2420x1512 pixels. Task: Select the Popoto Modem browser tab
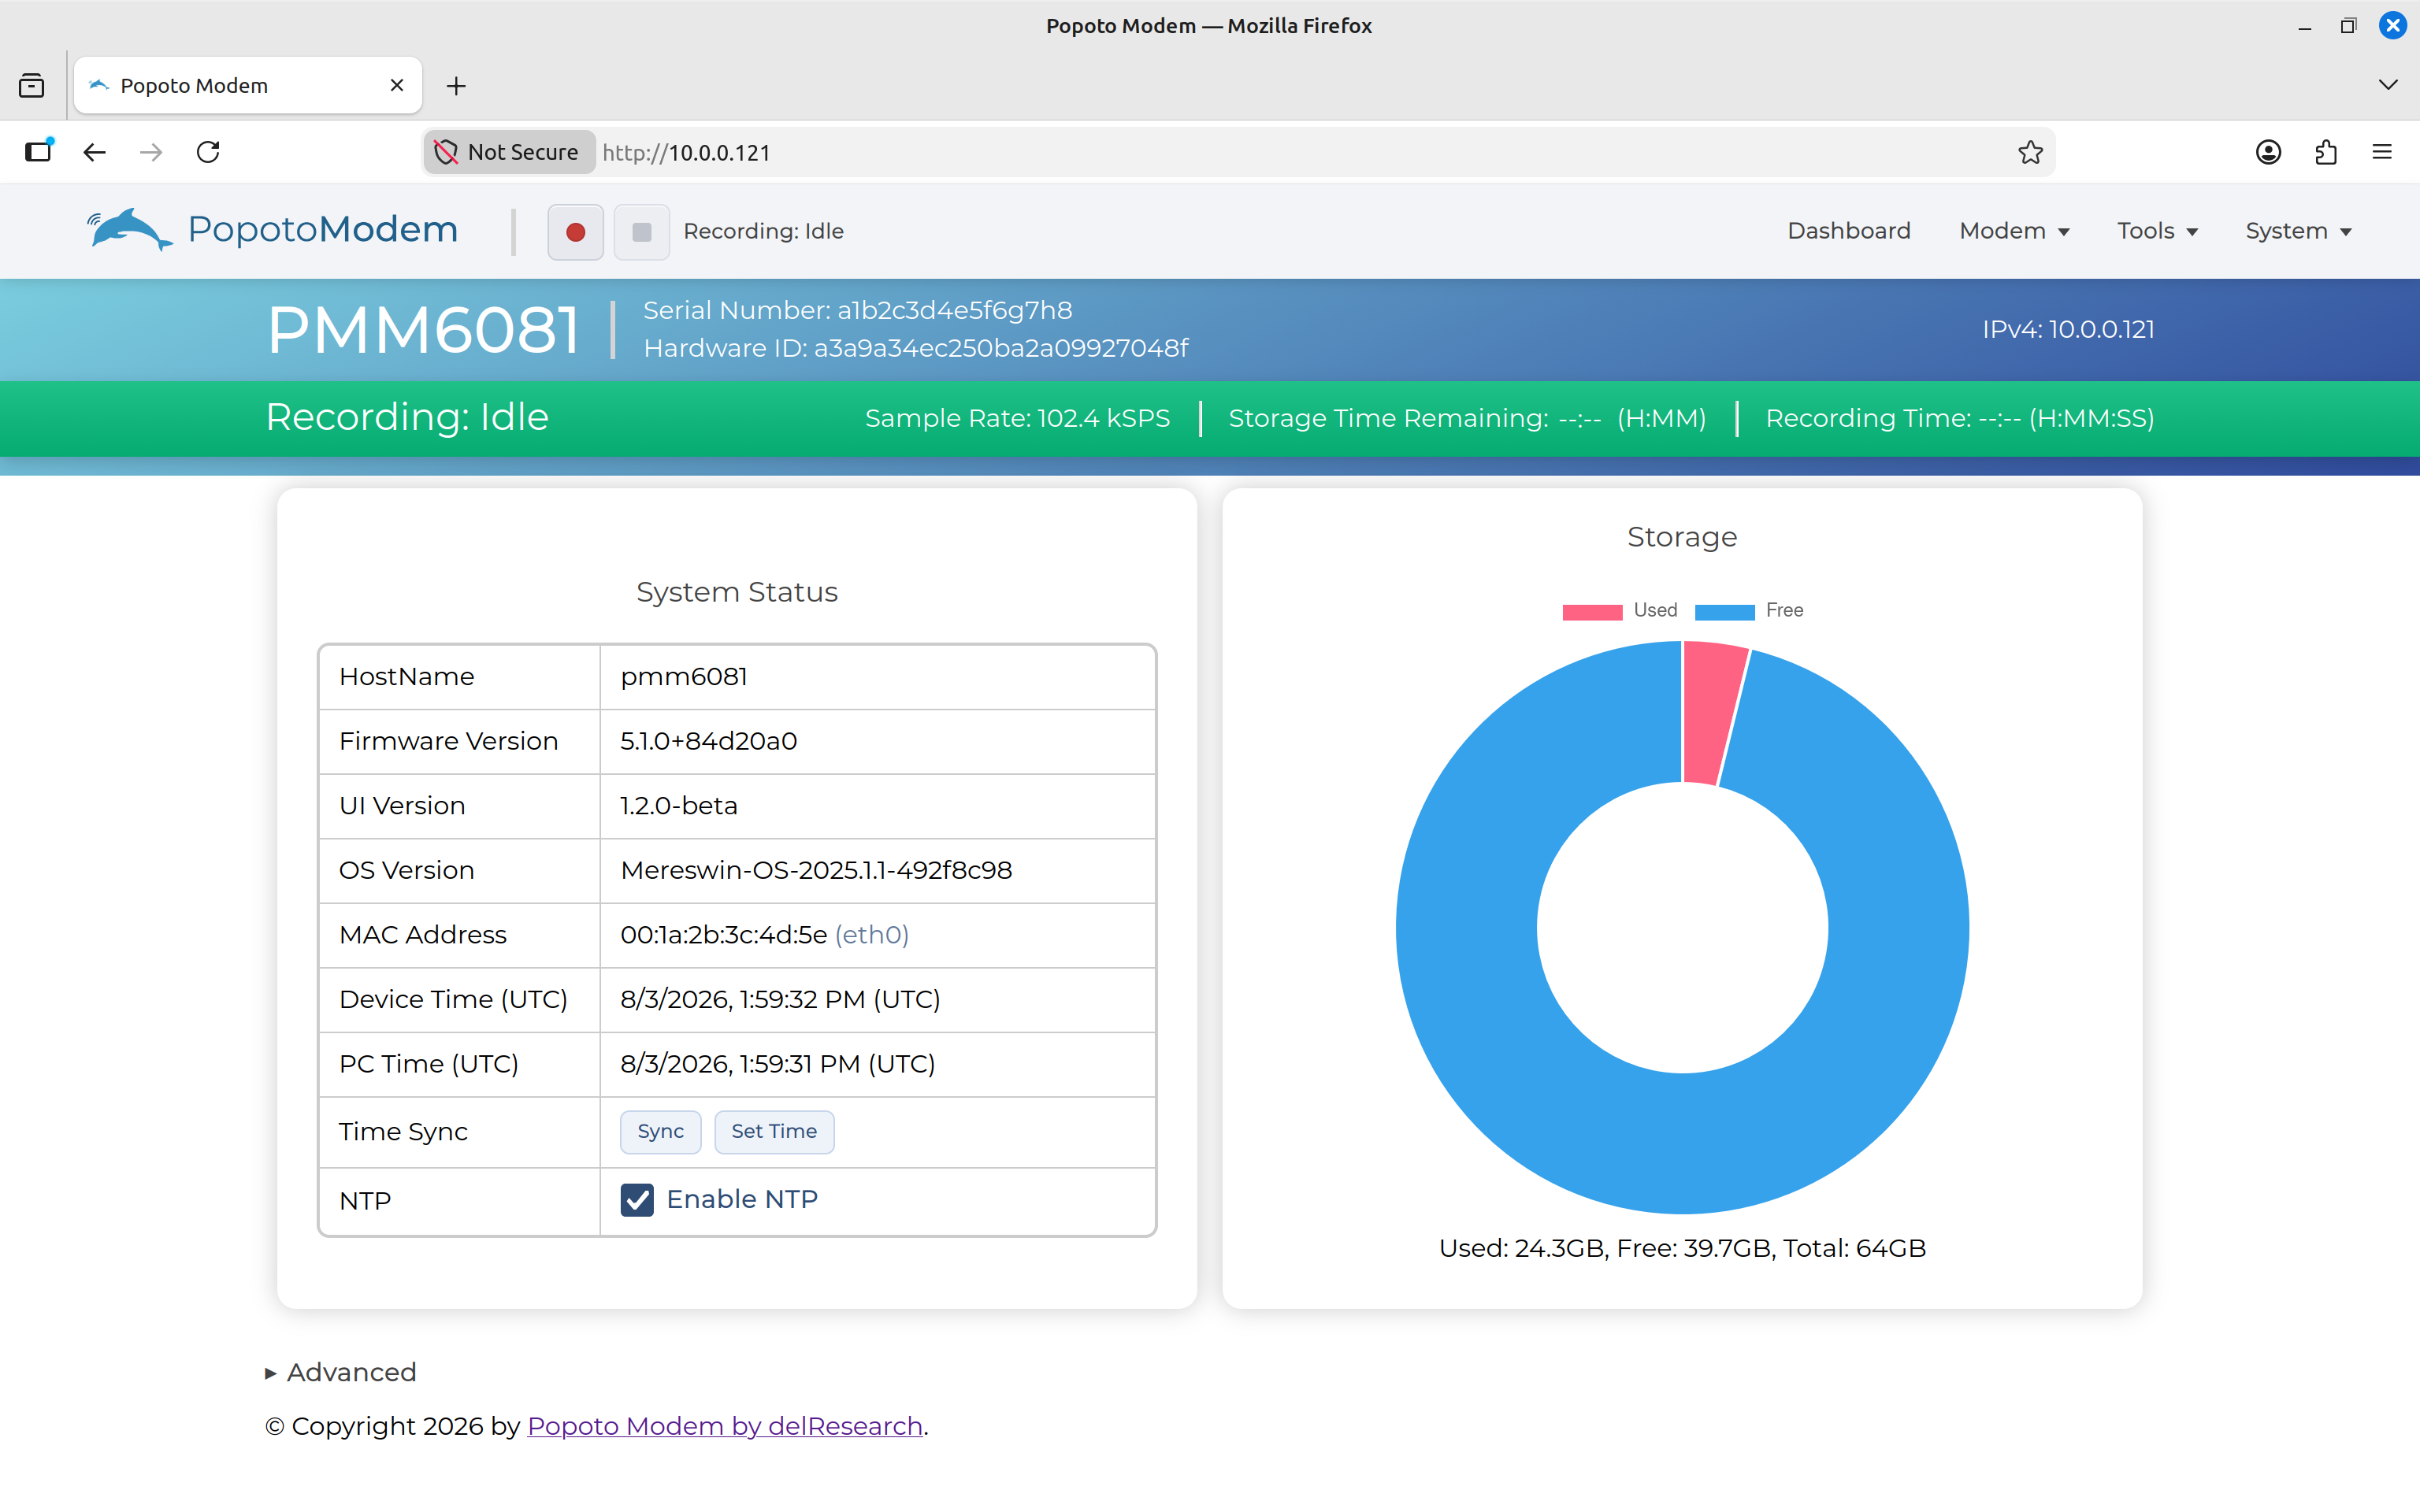pyautogui.click(x=248, y=86)
